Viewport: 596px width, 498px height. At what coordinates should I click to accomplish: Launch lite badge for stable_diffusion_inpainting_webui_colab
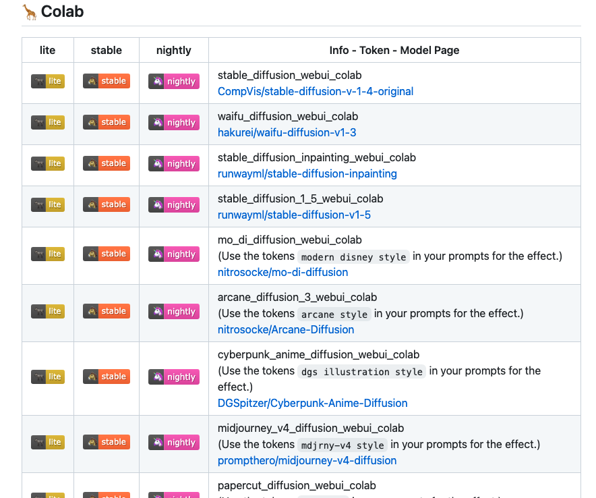coord(48,163)
